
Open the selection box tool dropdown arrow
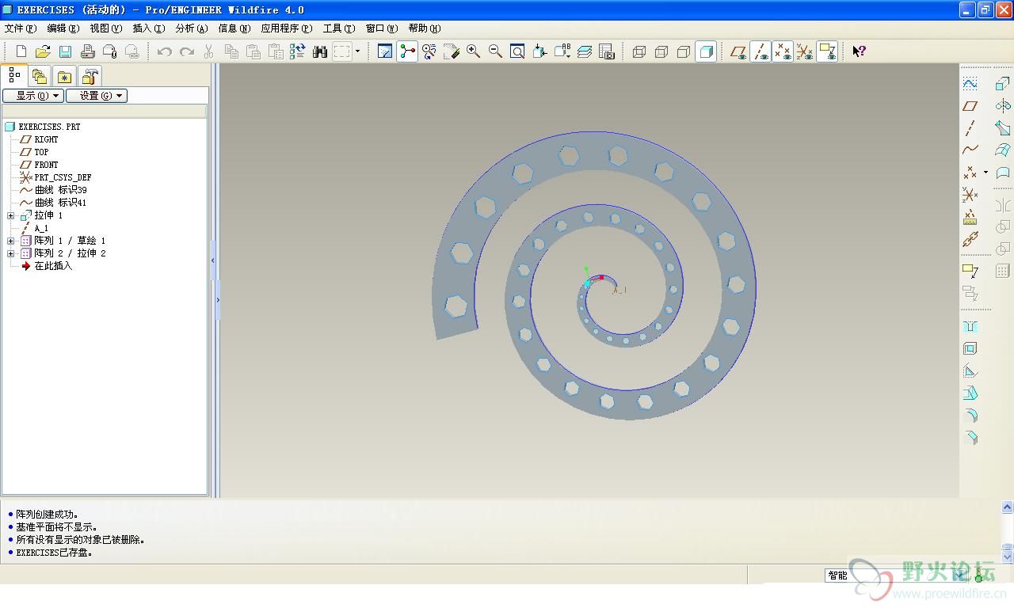pos(357,51)
